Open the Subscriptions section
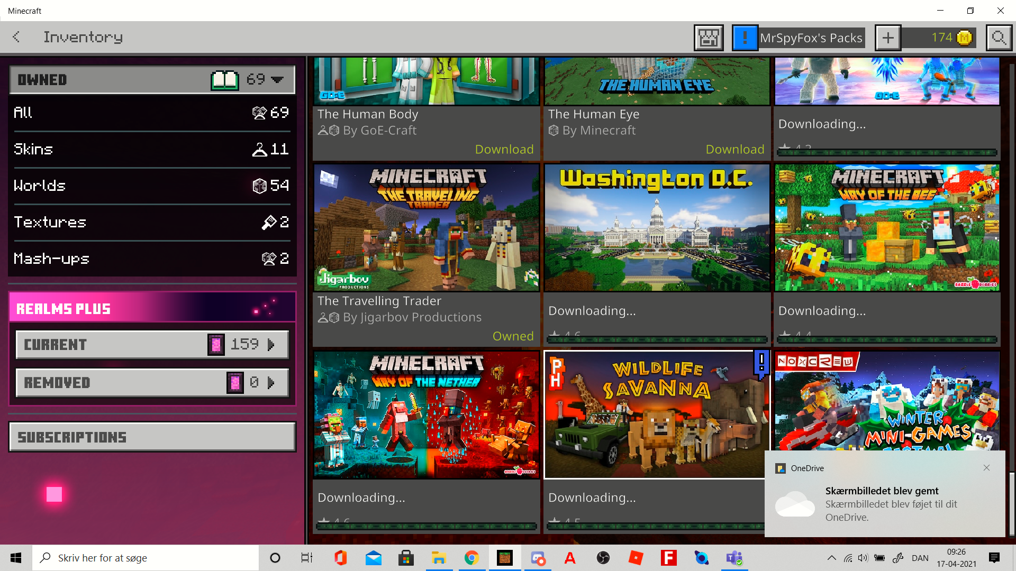The width and height of the screenshot is (1016, 571). point(152,437)
